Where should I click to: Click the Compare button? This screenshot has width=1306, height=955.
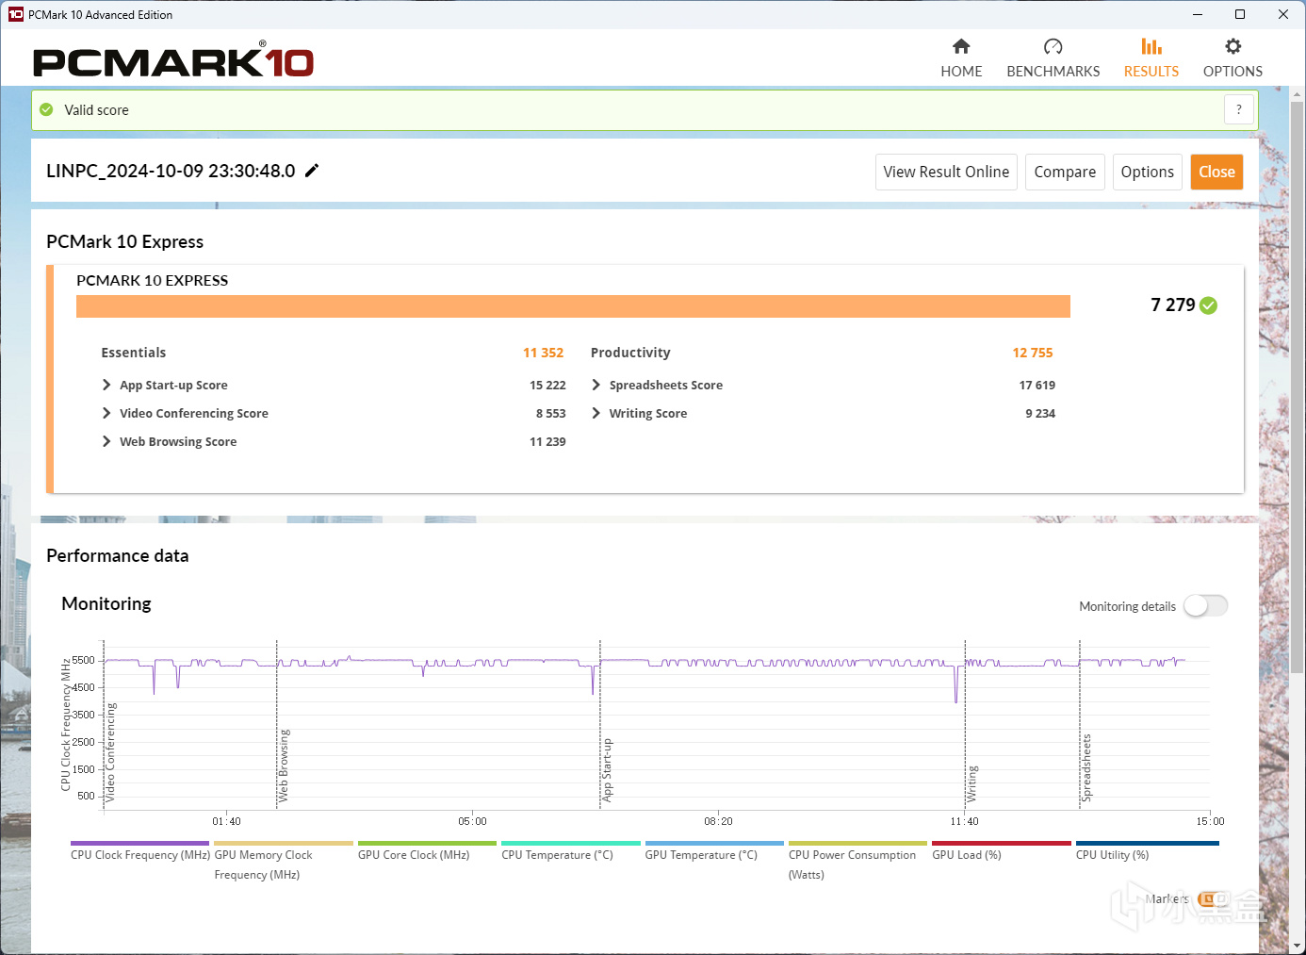(x=1065, y=172)
